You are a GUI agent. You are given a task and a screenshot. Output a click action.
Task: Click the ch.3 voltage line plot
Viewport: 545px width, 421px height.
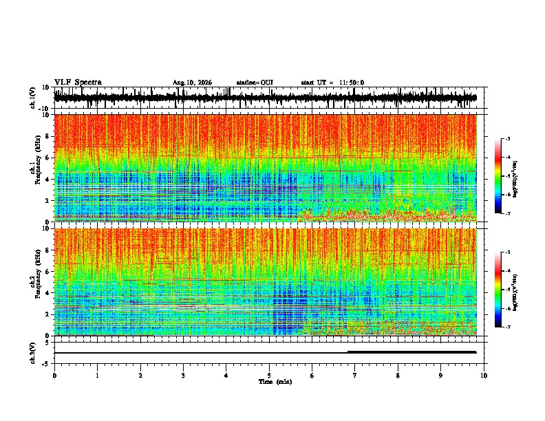[268, 353]
